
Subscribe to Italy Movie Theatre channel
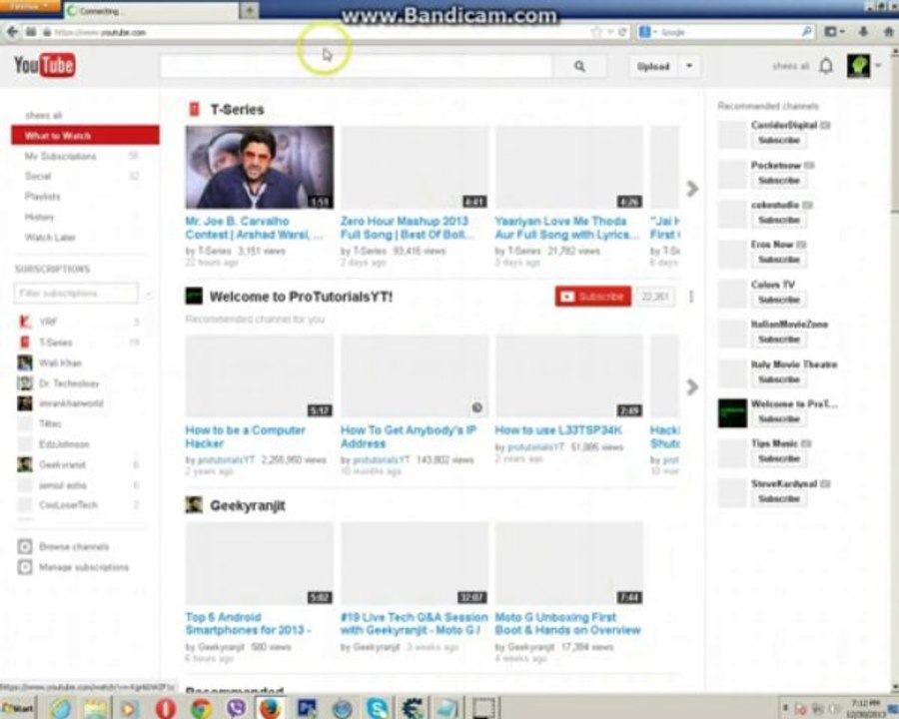click(778, 379)
